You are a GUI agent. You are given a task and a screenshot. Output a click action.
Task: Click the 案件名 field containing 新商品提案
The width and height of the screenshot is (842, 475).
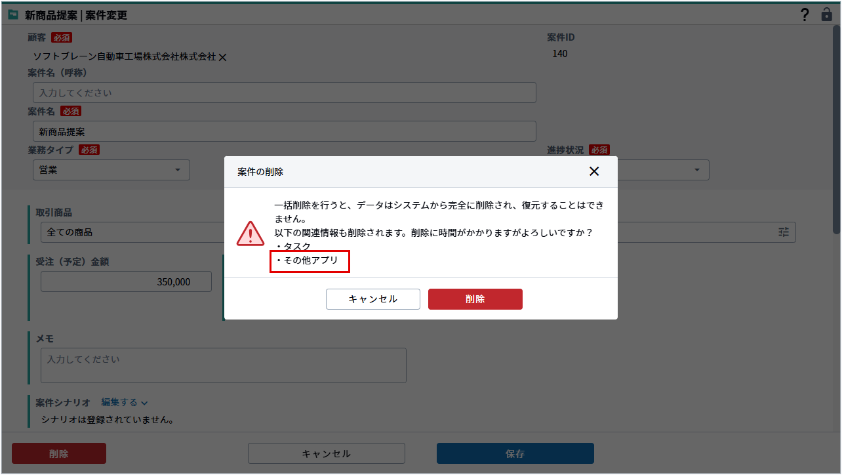(x=284, y=131)
